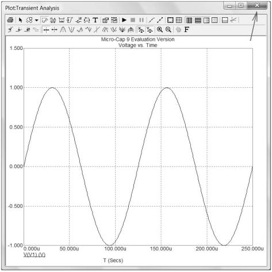272x272 pixels.
Task: Toggle horizontal bars plot layout icon
Action: click(x=198, y=20)
